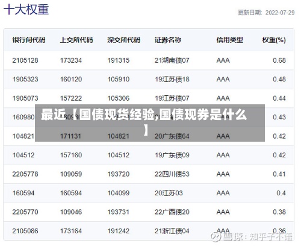Open security 20江苏03
The width and height of the screenshot is (301, 246).
coord(169,193)
